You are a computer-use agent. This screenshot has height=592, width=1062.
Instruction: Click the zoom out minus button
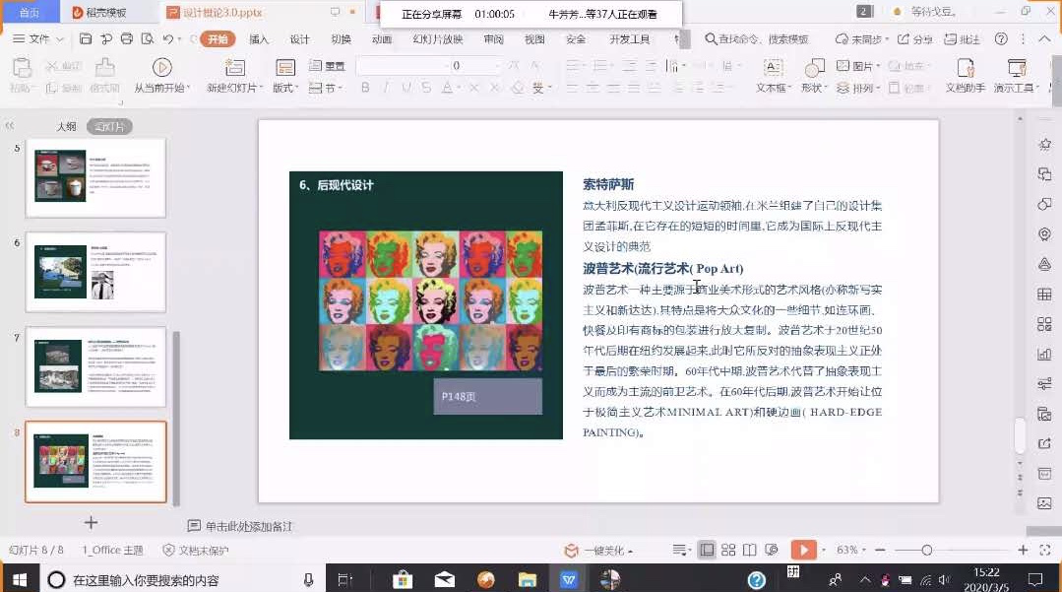point(880,550)
